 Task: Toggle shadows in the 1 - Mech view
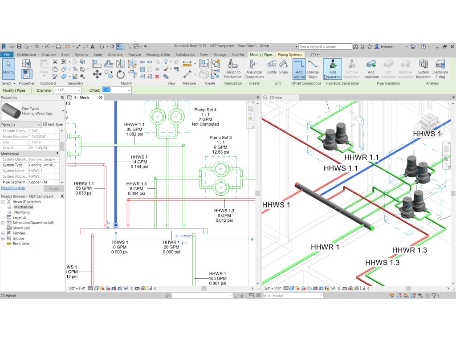pos(108,289)
